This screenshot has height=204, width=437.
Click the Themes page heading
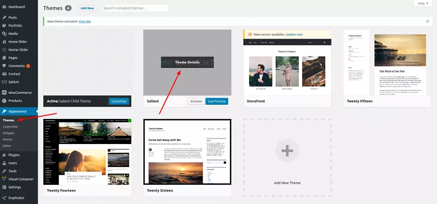click(x=52, y=8)
